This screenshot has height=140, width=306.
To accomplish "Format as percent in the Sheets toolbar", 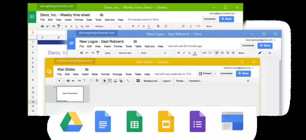I will point(71,26).
